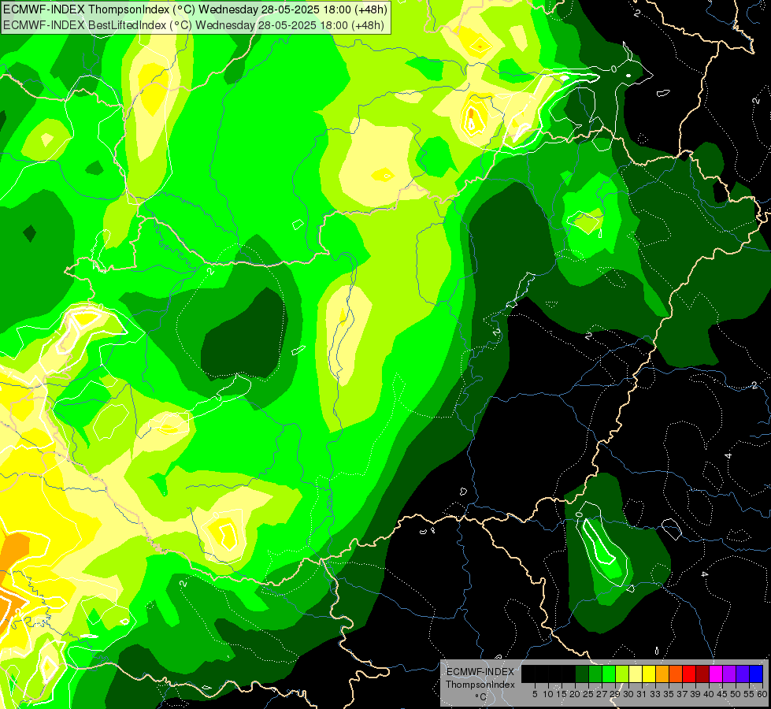Pick the magenta 40–45 legend swatch
Viewport: 771px width, 709px height.
point(716,674)
